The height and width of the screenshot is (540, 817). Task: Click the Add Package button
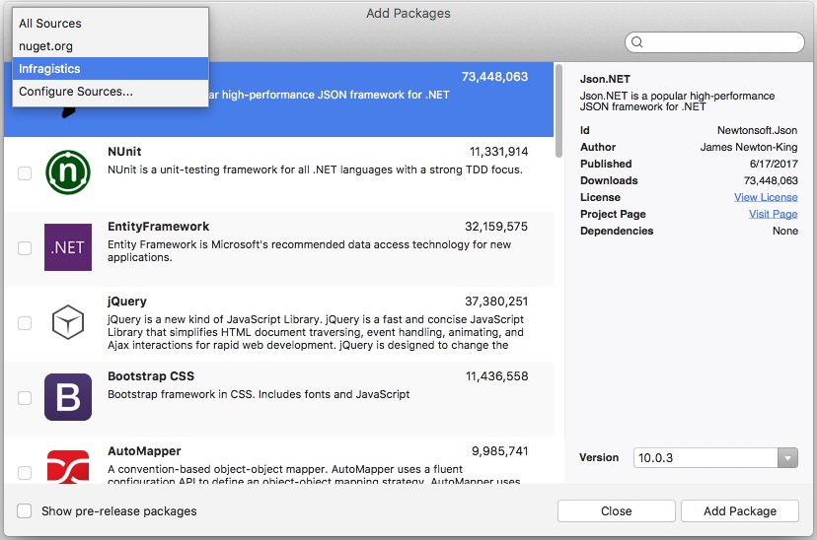[740, 510]
